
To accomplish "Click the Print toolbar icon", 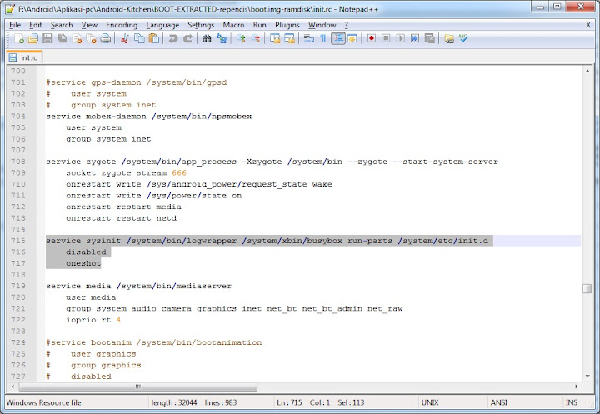I will coord(106,39).
